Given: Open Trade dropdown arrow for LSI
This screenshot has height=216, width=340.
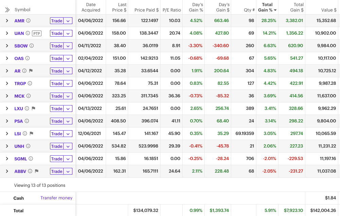Looking at the screenshot, I should pyautogui.click(x=68, y=134).
